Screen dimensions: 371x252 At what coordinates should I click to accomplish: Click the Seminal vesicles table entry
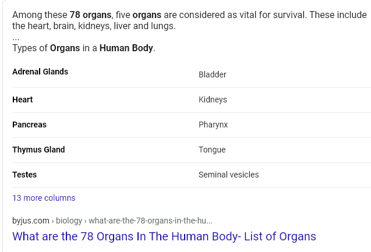[x=228, y=175]
